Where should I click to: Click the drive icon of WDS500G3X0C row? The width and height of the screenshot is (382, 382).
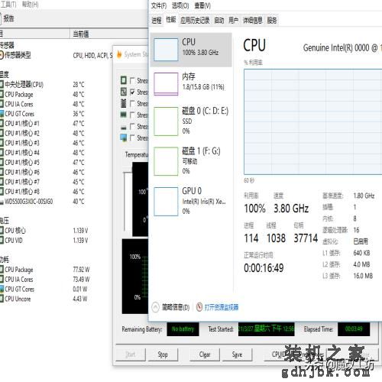tap(2, 202)
